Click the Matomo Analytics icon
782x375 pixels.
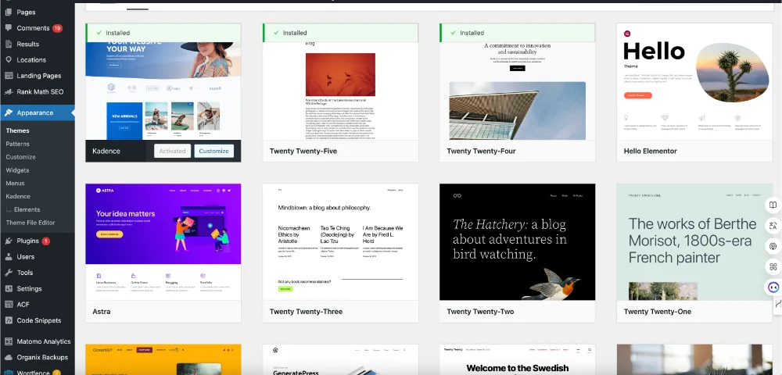coord(9,341)
